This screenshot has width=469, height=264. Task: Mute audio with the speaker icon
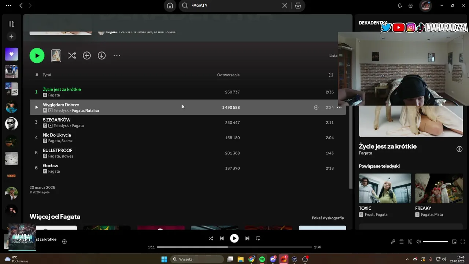(418, 242)
